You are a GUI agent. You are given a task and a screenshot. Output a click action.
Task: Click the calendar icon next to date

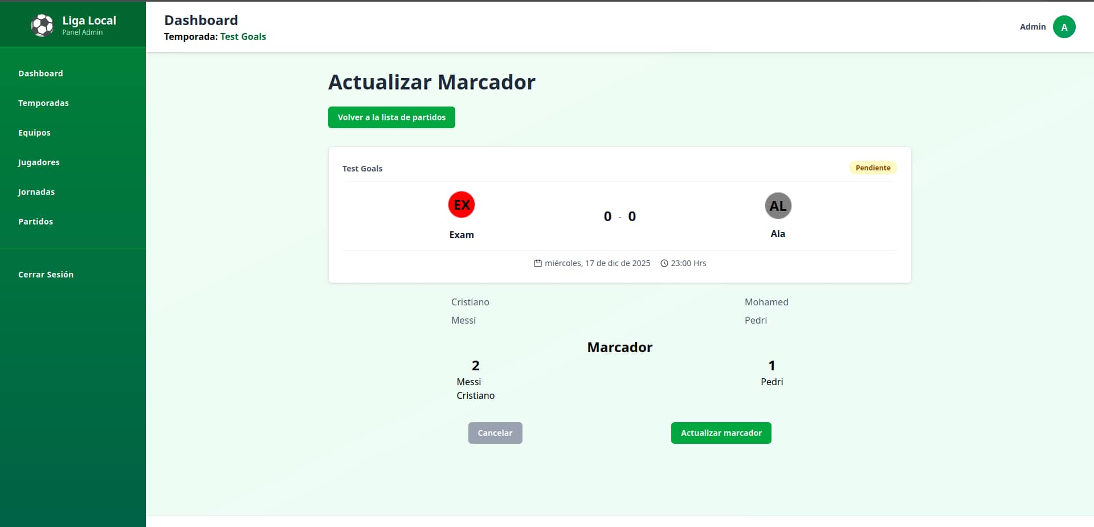(537, 263)
